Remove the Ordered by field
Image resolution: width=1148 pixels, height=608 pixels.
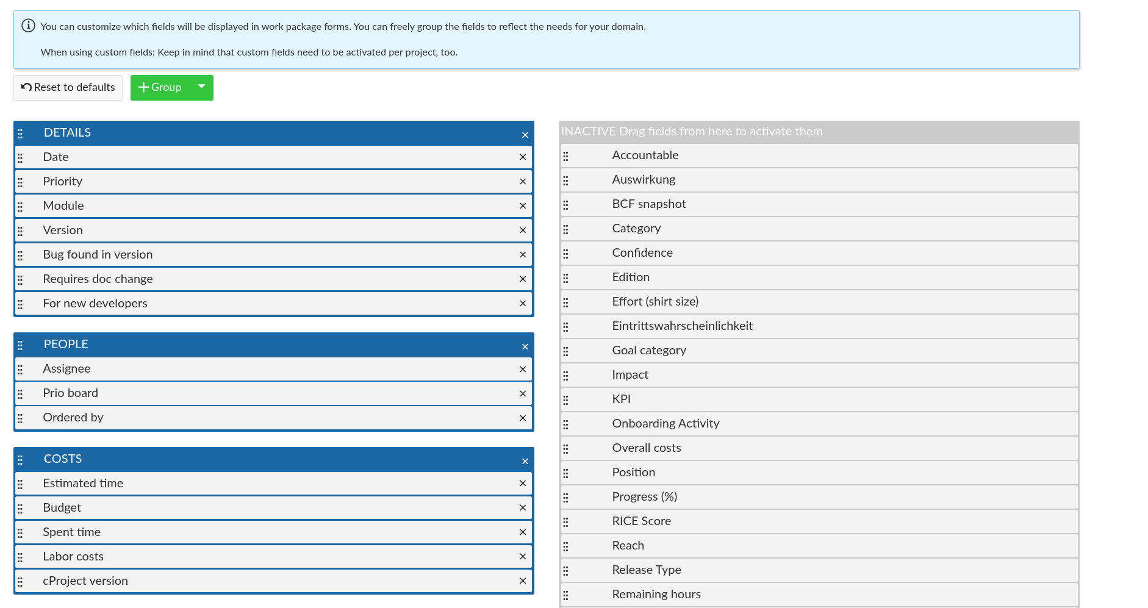523,418
